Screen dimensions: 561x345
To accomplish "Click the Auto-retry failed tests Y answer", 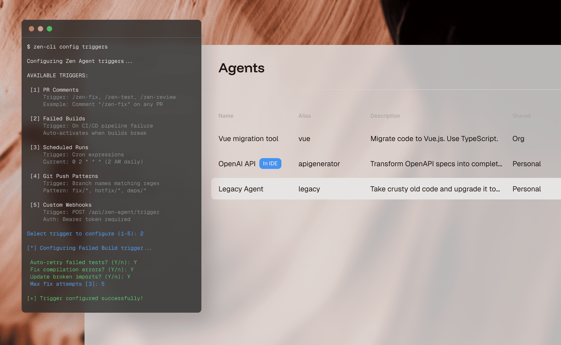I will [135, 262].
